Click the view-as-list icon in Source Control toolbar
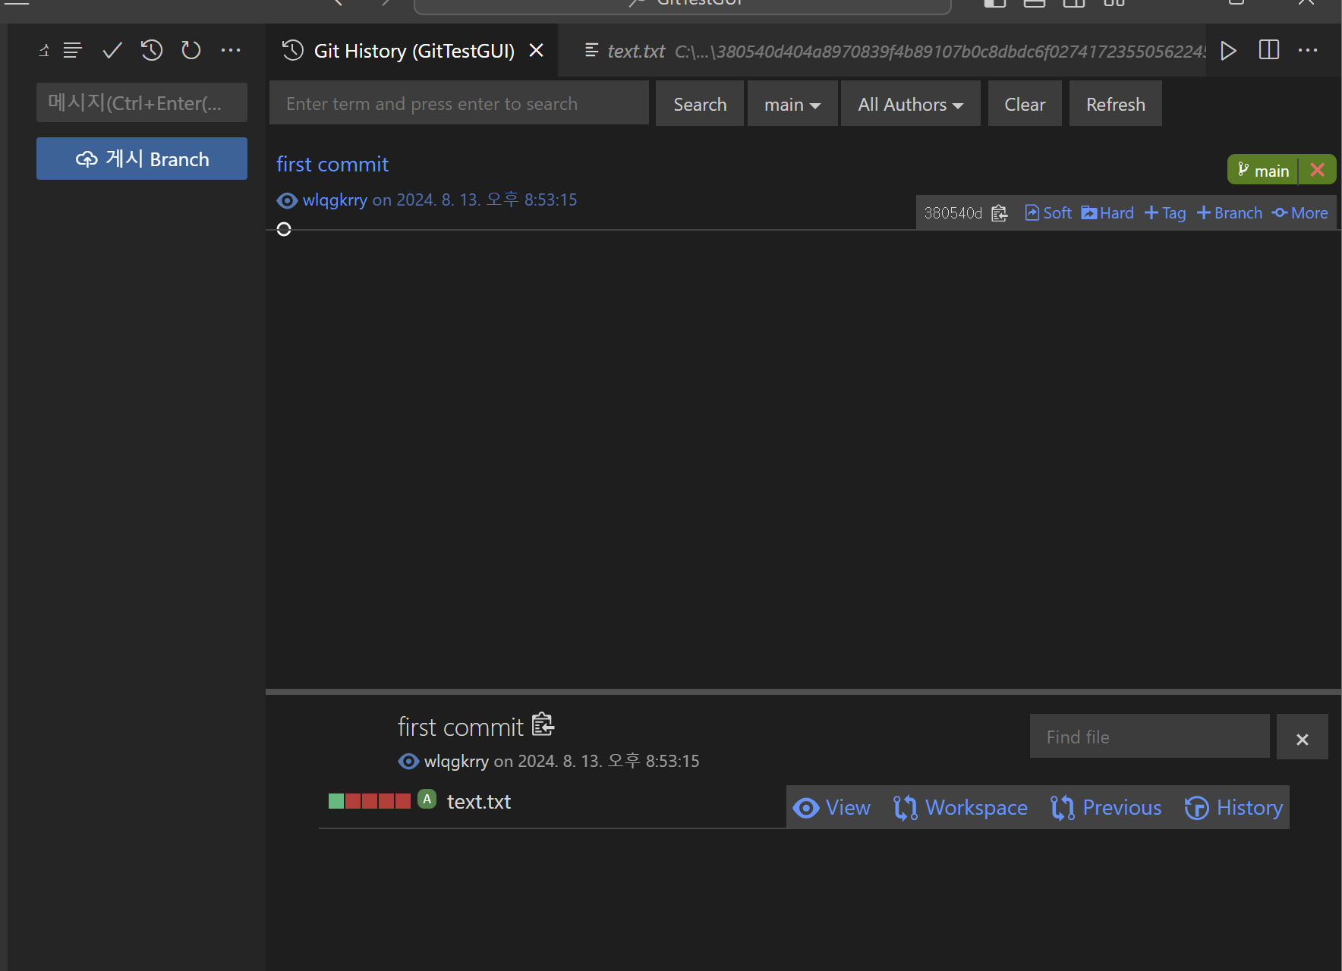 tap(73, 51)
